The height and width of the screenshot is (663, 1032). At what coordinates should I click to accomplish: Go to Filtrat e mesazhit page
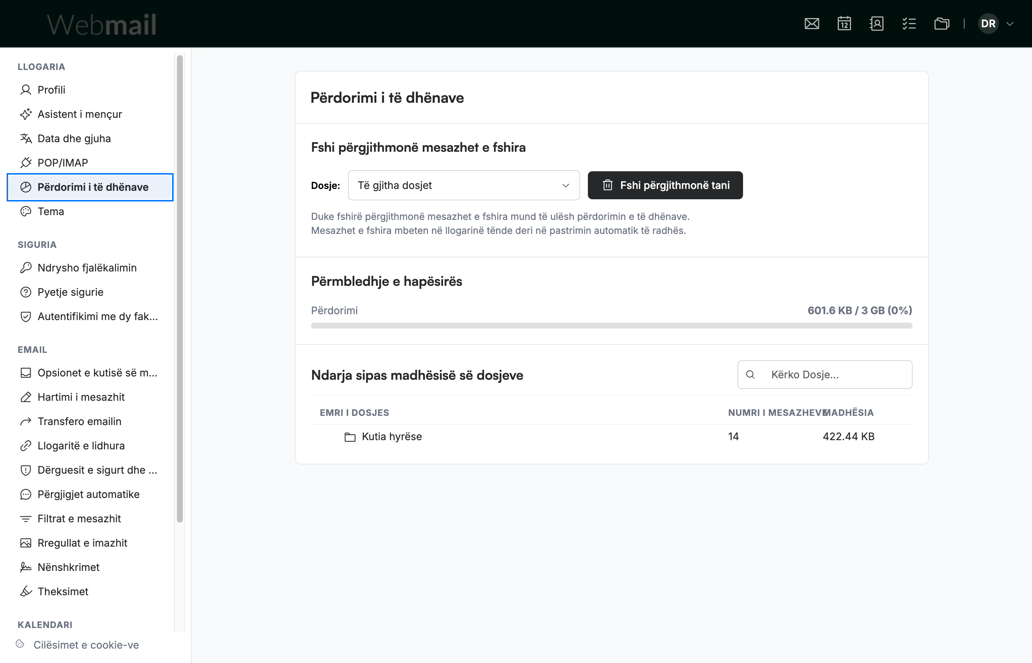[x=90, y=519]
